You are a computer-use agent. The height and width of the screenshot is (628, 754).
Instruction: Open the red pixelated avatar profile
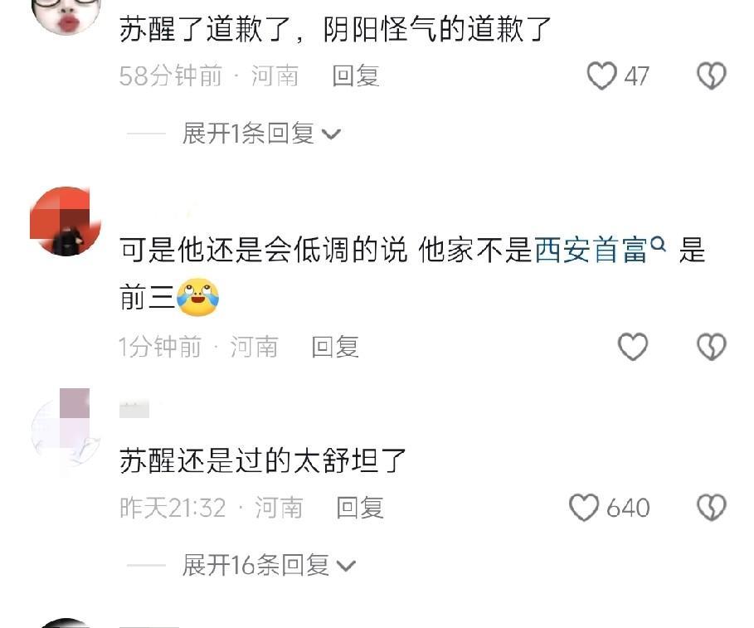click(x=66, y=222)
